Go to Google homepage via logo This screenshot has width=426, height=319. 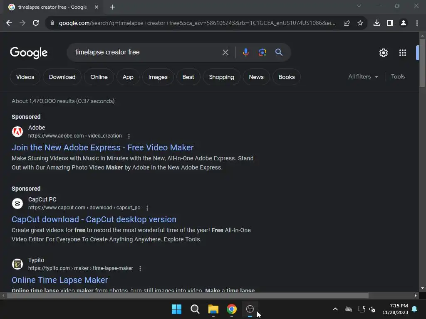point(29,53)
